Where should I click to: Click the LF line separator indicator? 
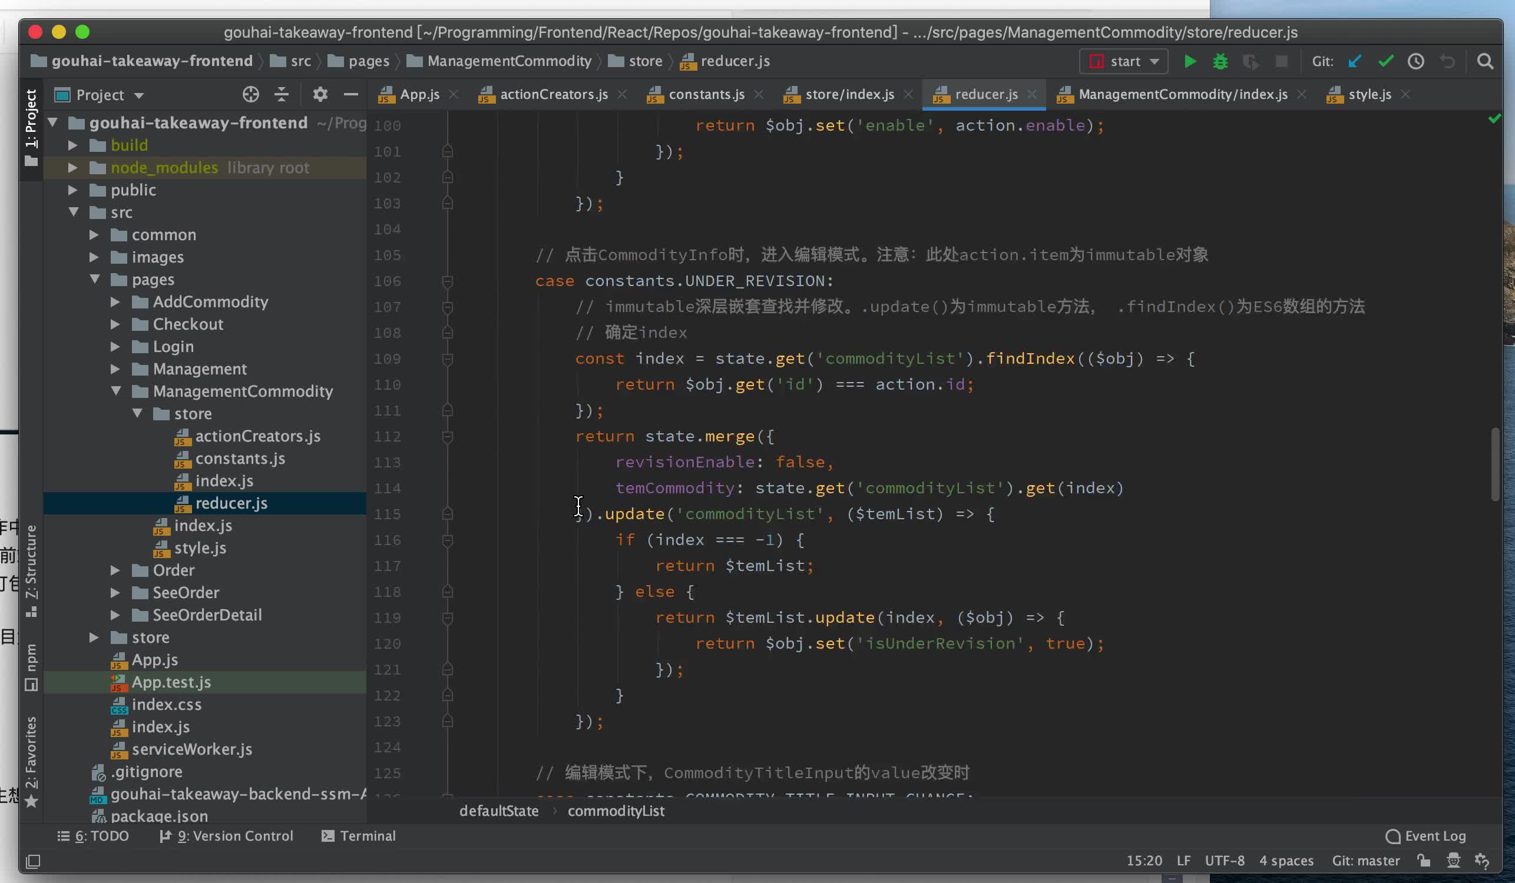1183,861
